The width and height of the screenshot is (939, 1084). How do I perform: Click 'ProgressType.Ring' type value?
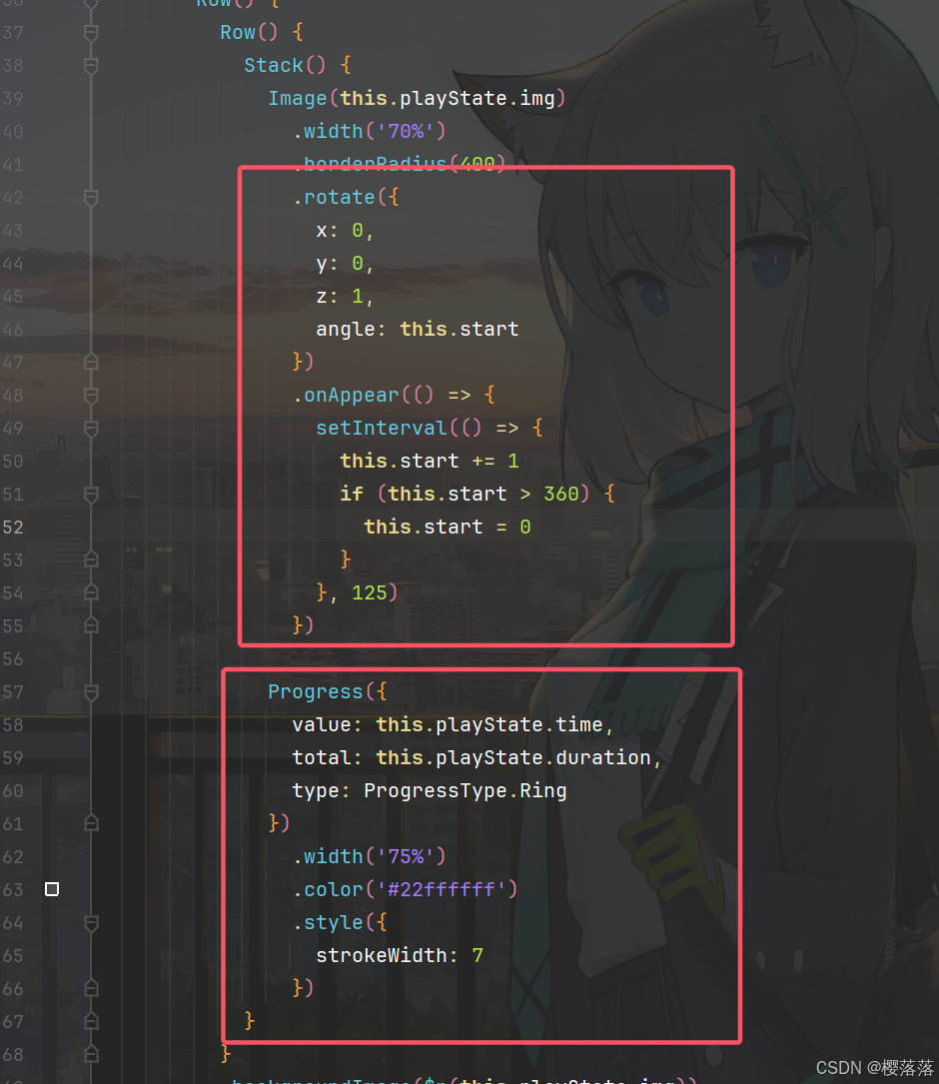[466, 791]
